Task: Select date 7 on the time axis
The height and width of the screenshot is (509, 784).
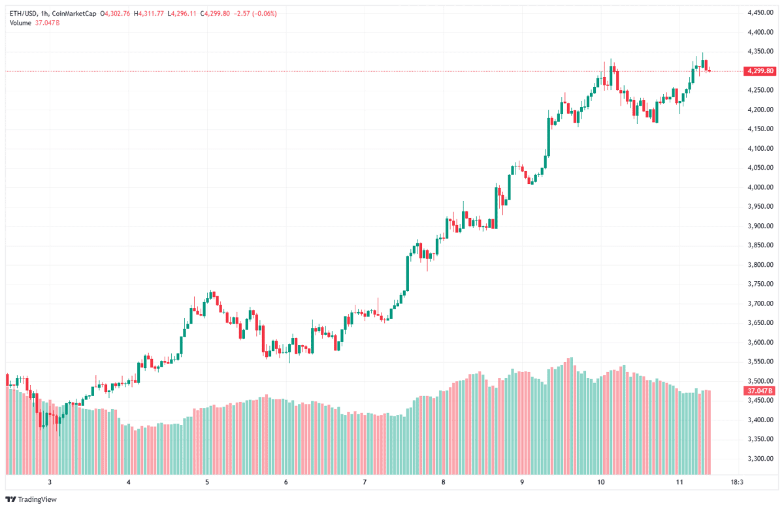Action: point(365,482)
